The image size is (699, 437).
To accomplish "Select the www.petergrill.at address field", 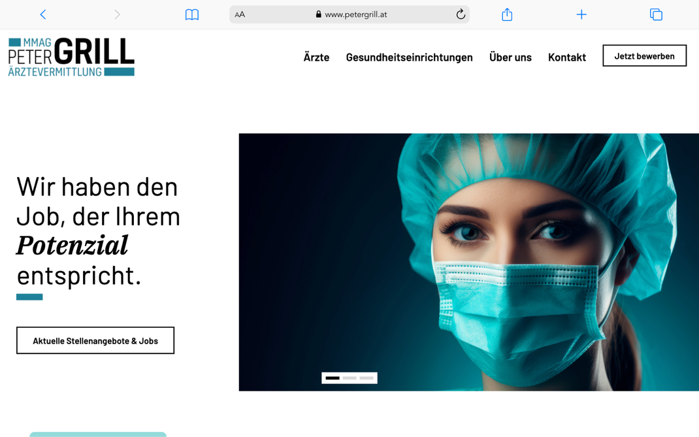I will tap(349, 14).
